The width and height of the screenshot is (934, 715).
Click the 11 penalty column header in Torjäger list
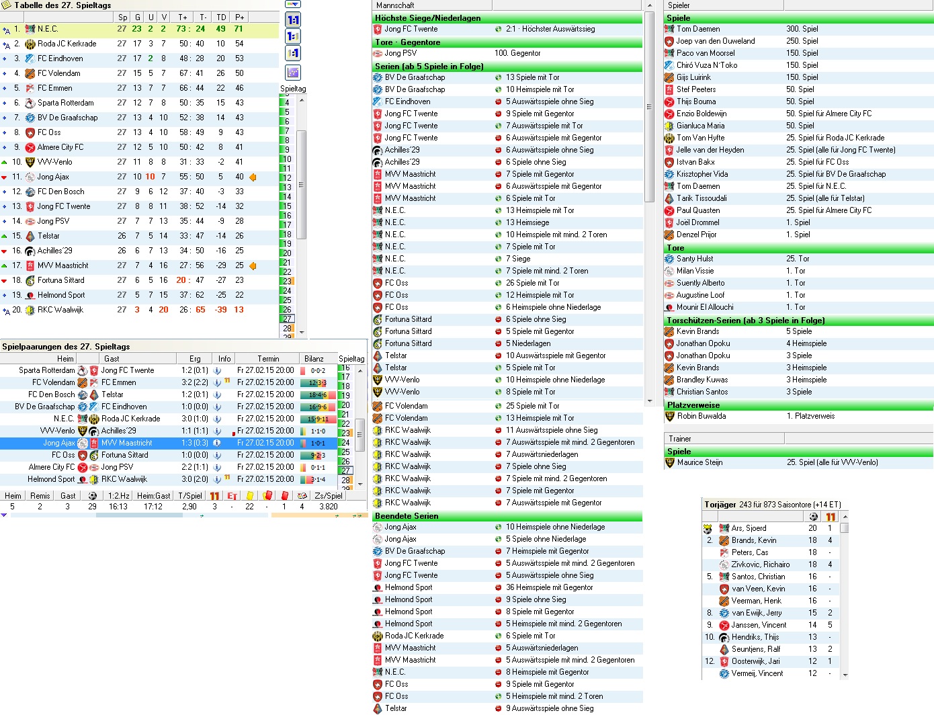(x=831, y=517)
